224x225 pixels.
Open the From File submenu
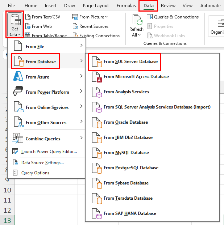(47, 46)
